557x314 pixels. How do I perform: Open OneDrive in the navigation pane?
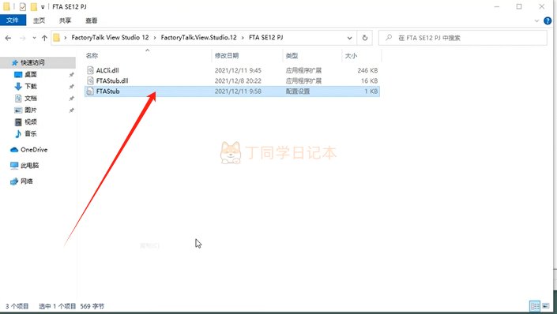tap(34, 150)
